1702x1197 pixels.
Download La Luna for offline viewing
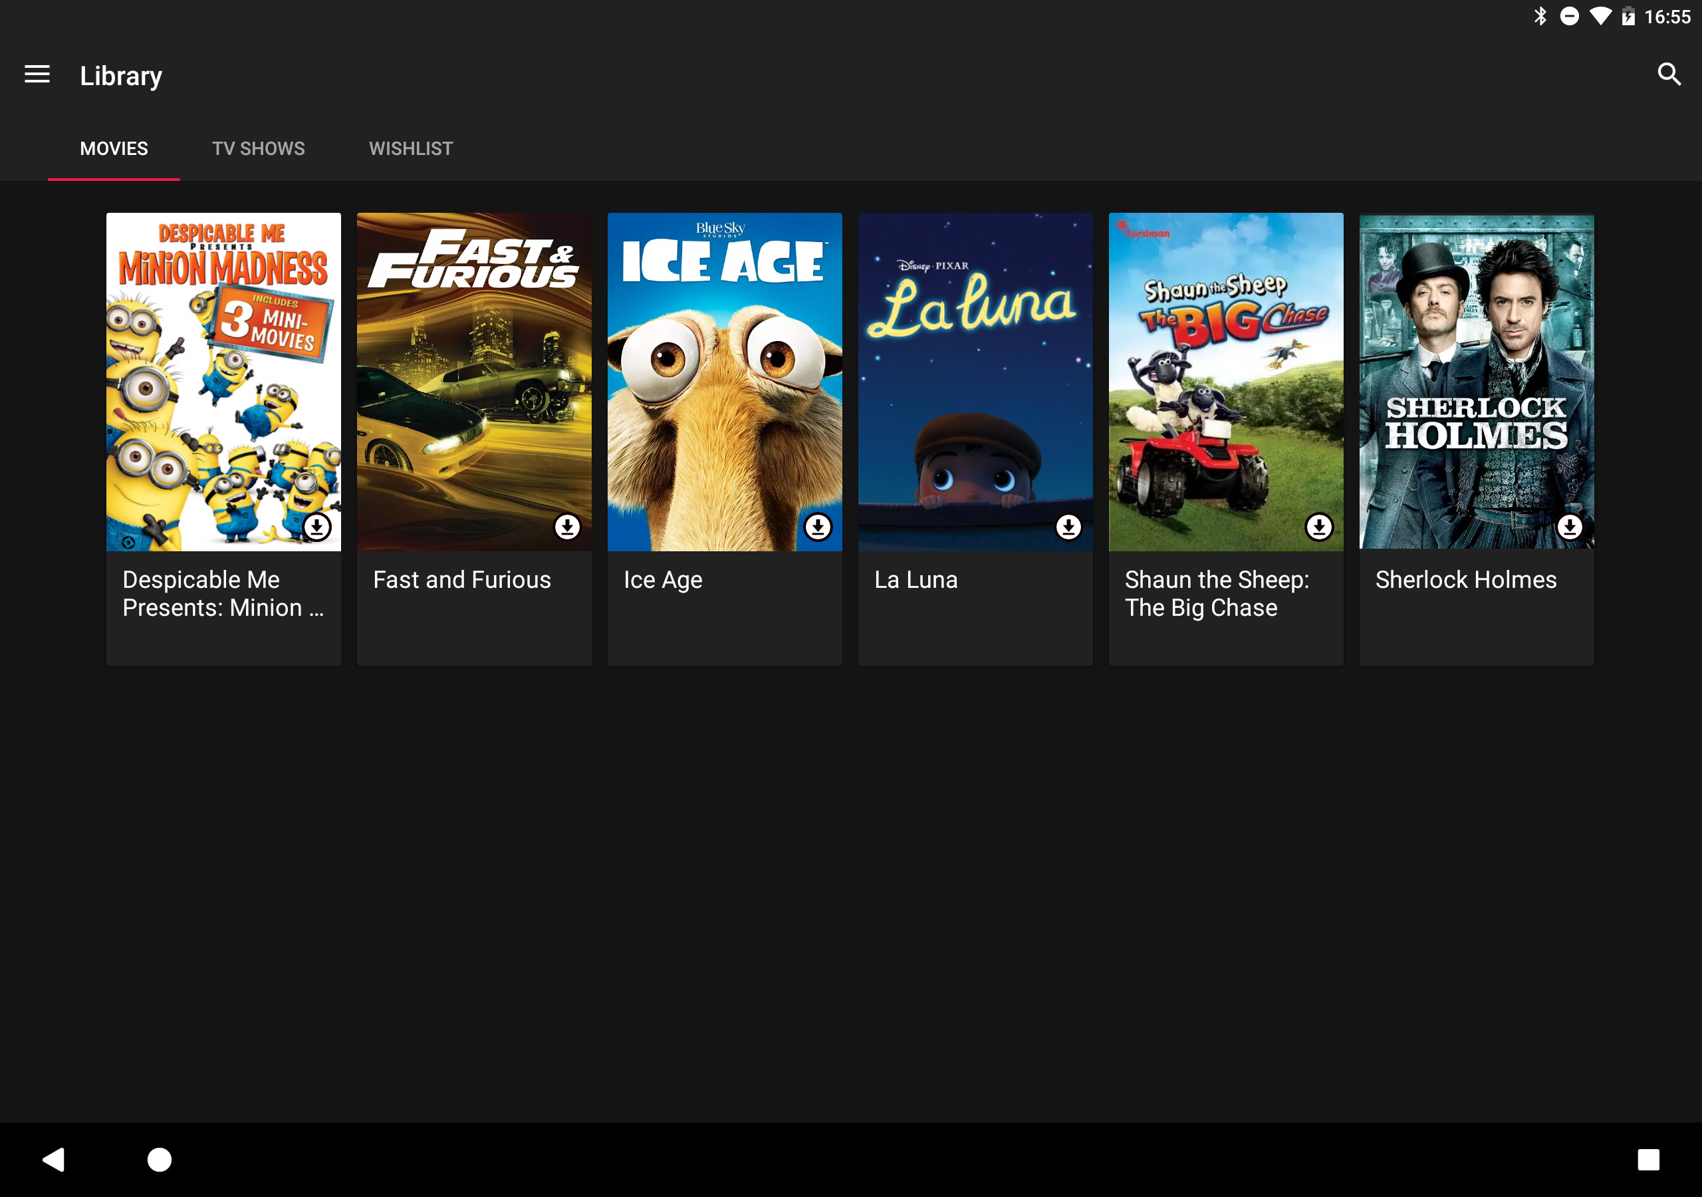click(x=1069, y=527)
